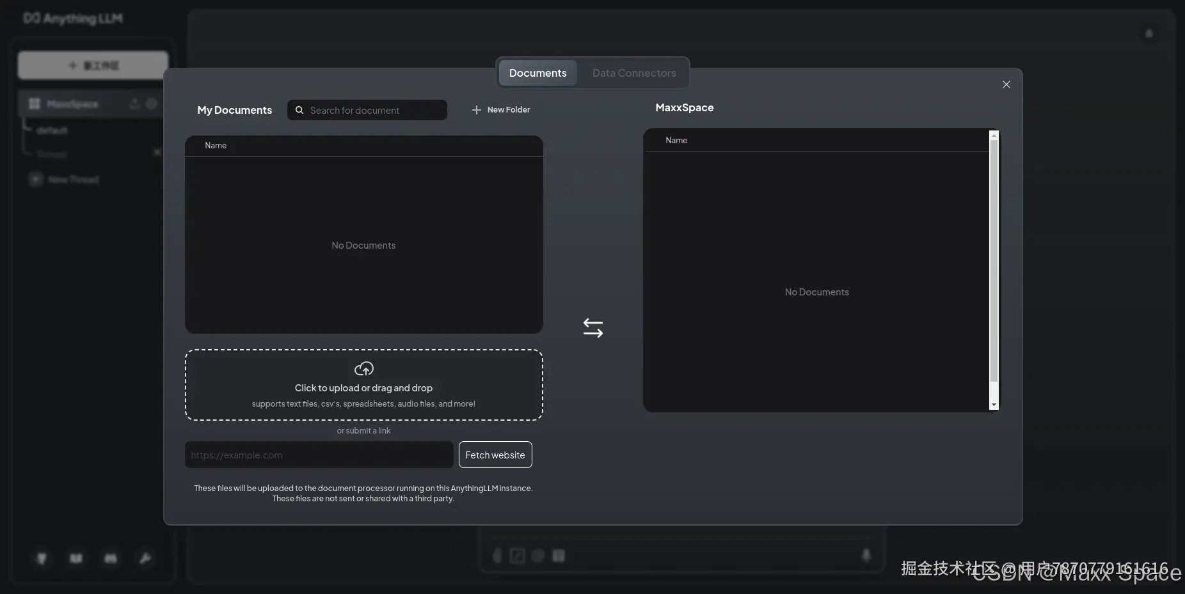Click the magnifier icon in document search

coord(299,110)
